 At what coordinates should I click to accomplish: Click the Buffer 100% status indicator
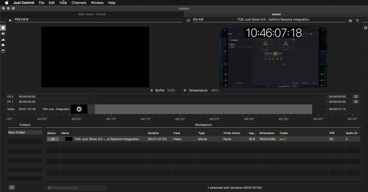[x=163, y=90]
